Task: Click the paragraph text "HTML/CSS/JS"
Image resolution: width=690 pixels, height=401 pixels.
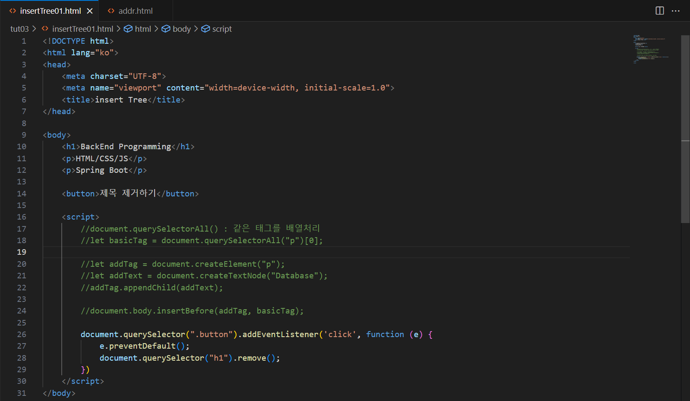Action: 102,159
